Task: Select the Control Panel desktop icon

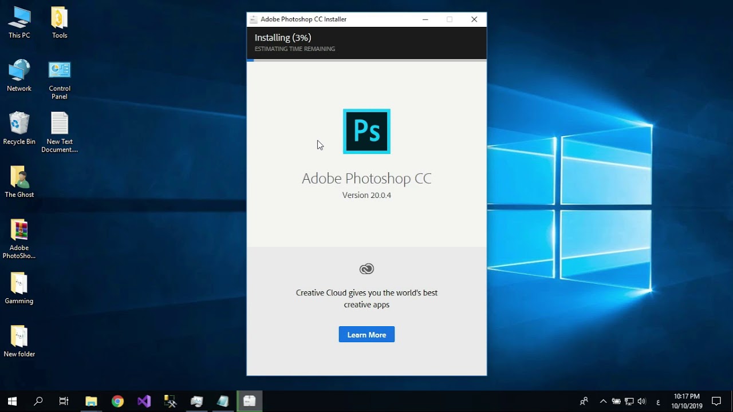Action: click(x=60, y=80)
